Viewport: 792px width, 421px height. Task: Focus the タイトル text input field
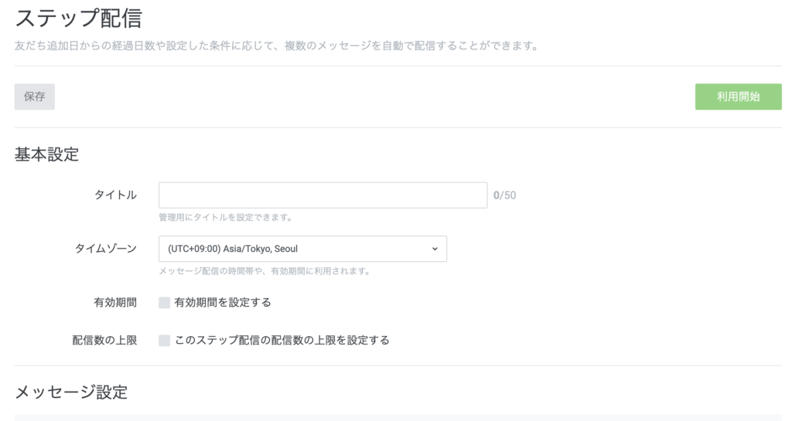pyautogui.click(x=323, y=195)
